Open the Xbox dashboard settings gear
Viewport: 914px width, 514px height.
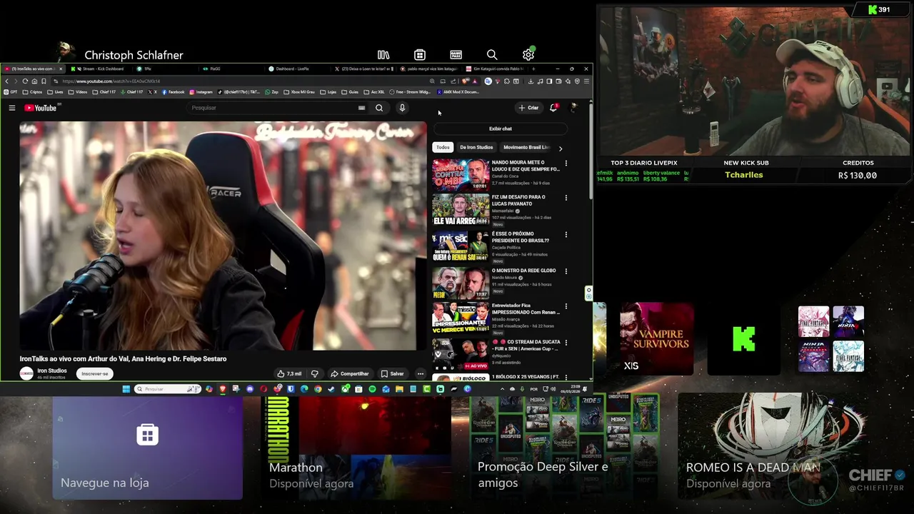point(528,55)
